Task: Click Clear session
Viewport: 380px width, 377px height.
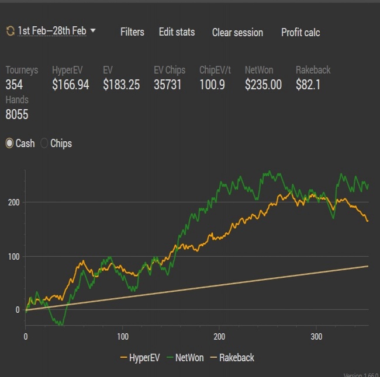Action: [x=237, y=33]
